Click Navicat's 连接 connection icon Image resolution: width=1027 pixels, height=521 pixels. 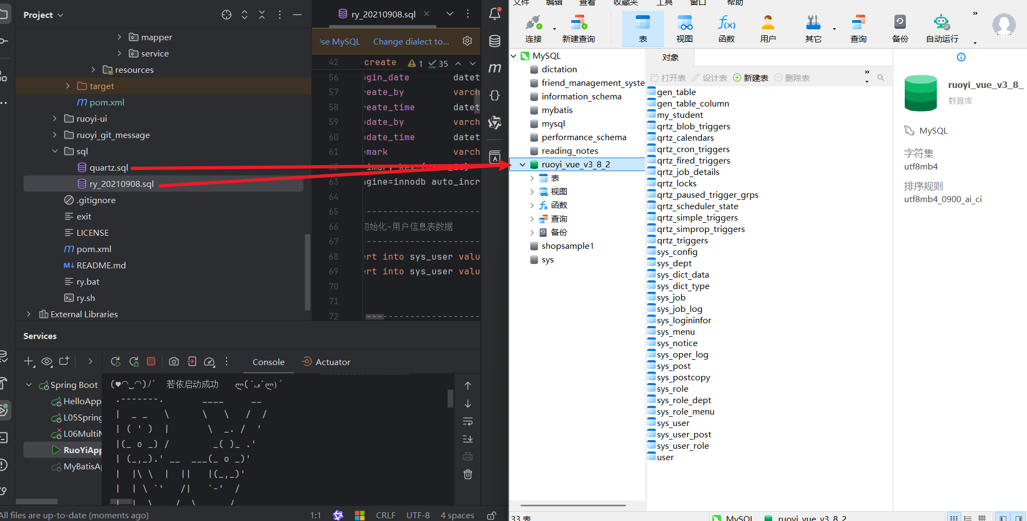point(534,29)
